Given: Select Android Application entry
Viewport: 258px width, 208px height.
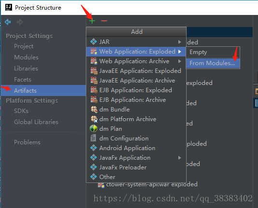Looking at the screenshot, I should tap(136, 148).
